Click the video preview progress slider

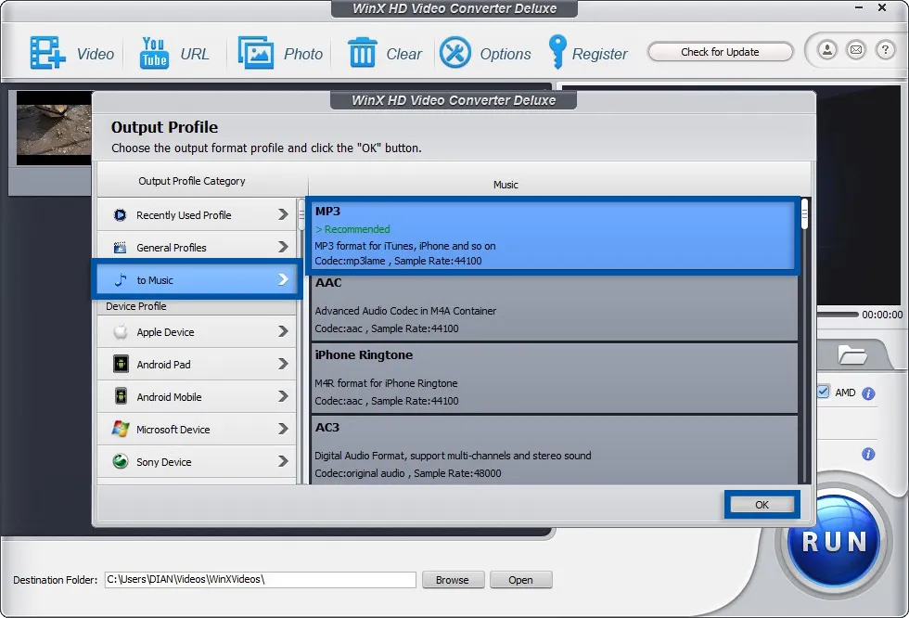837,315
